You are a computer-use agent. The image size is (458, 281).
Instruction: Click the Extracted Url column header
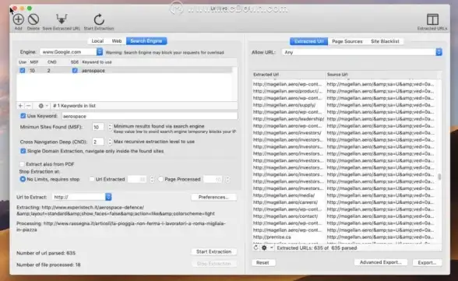point(289,75)
